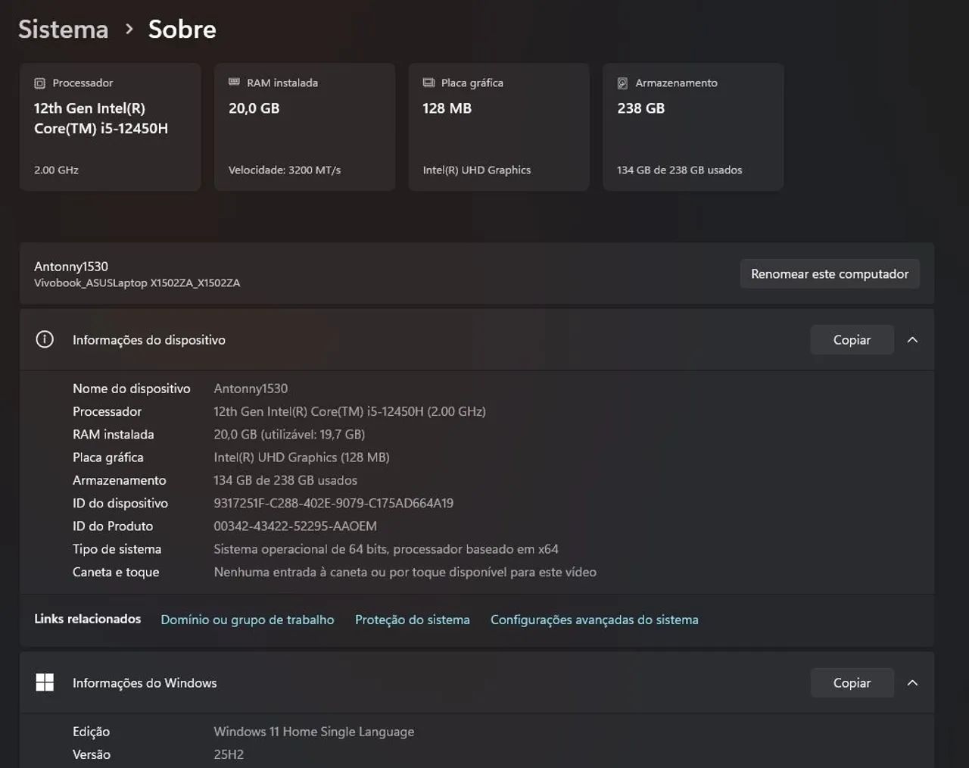969x768 pixels.
Task: Click the info icon beside Informações do dispositivo
Action: tap(45, 339)
